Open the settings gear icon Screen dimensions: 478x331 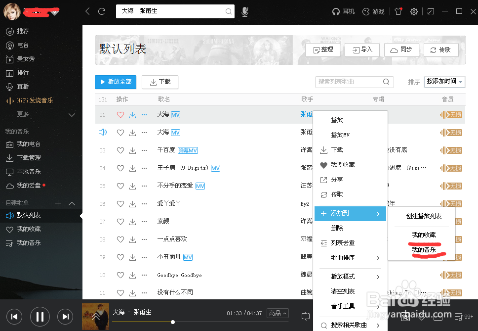tap(414, 11)
